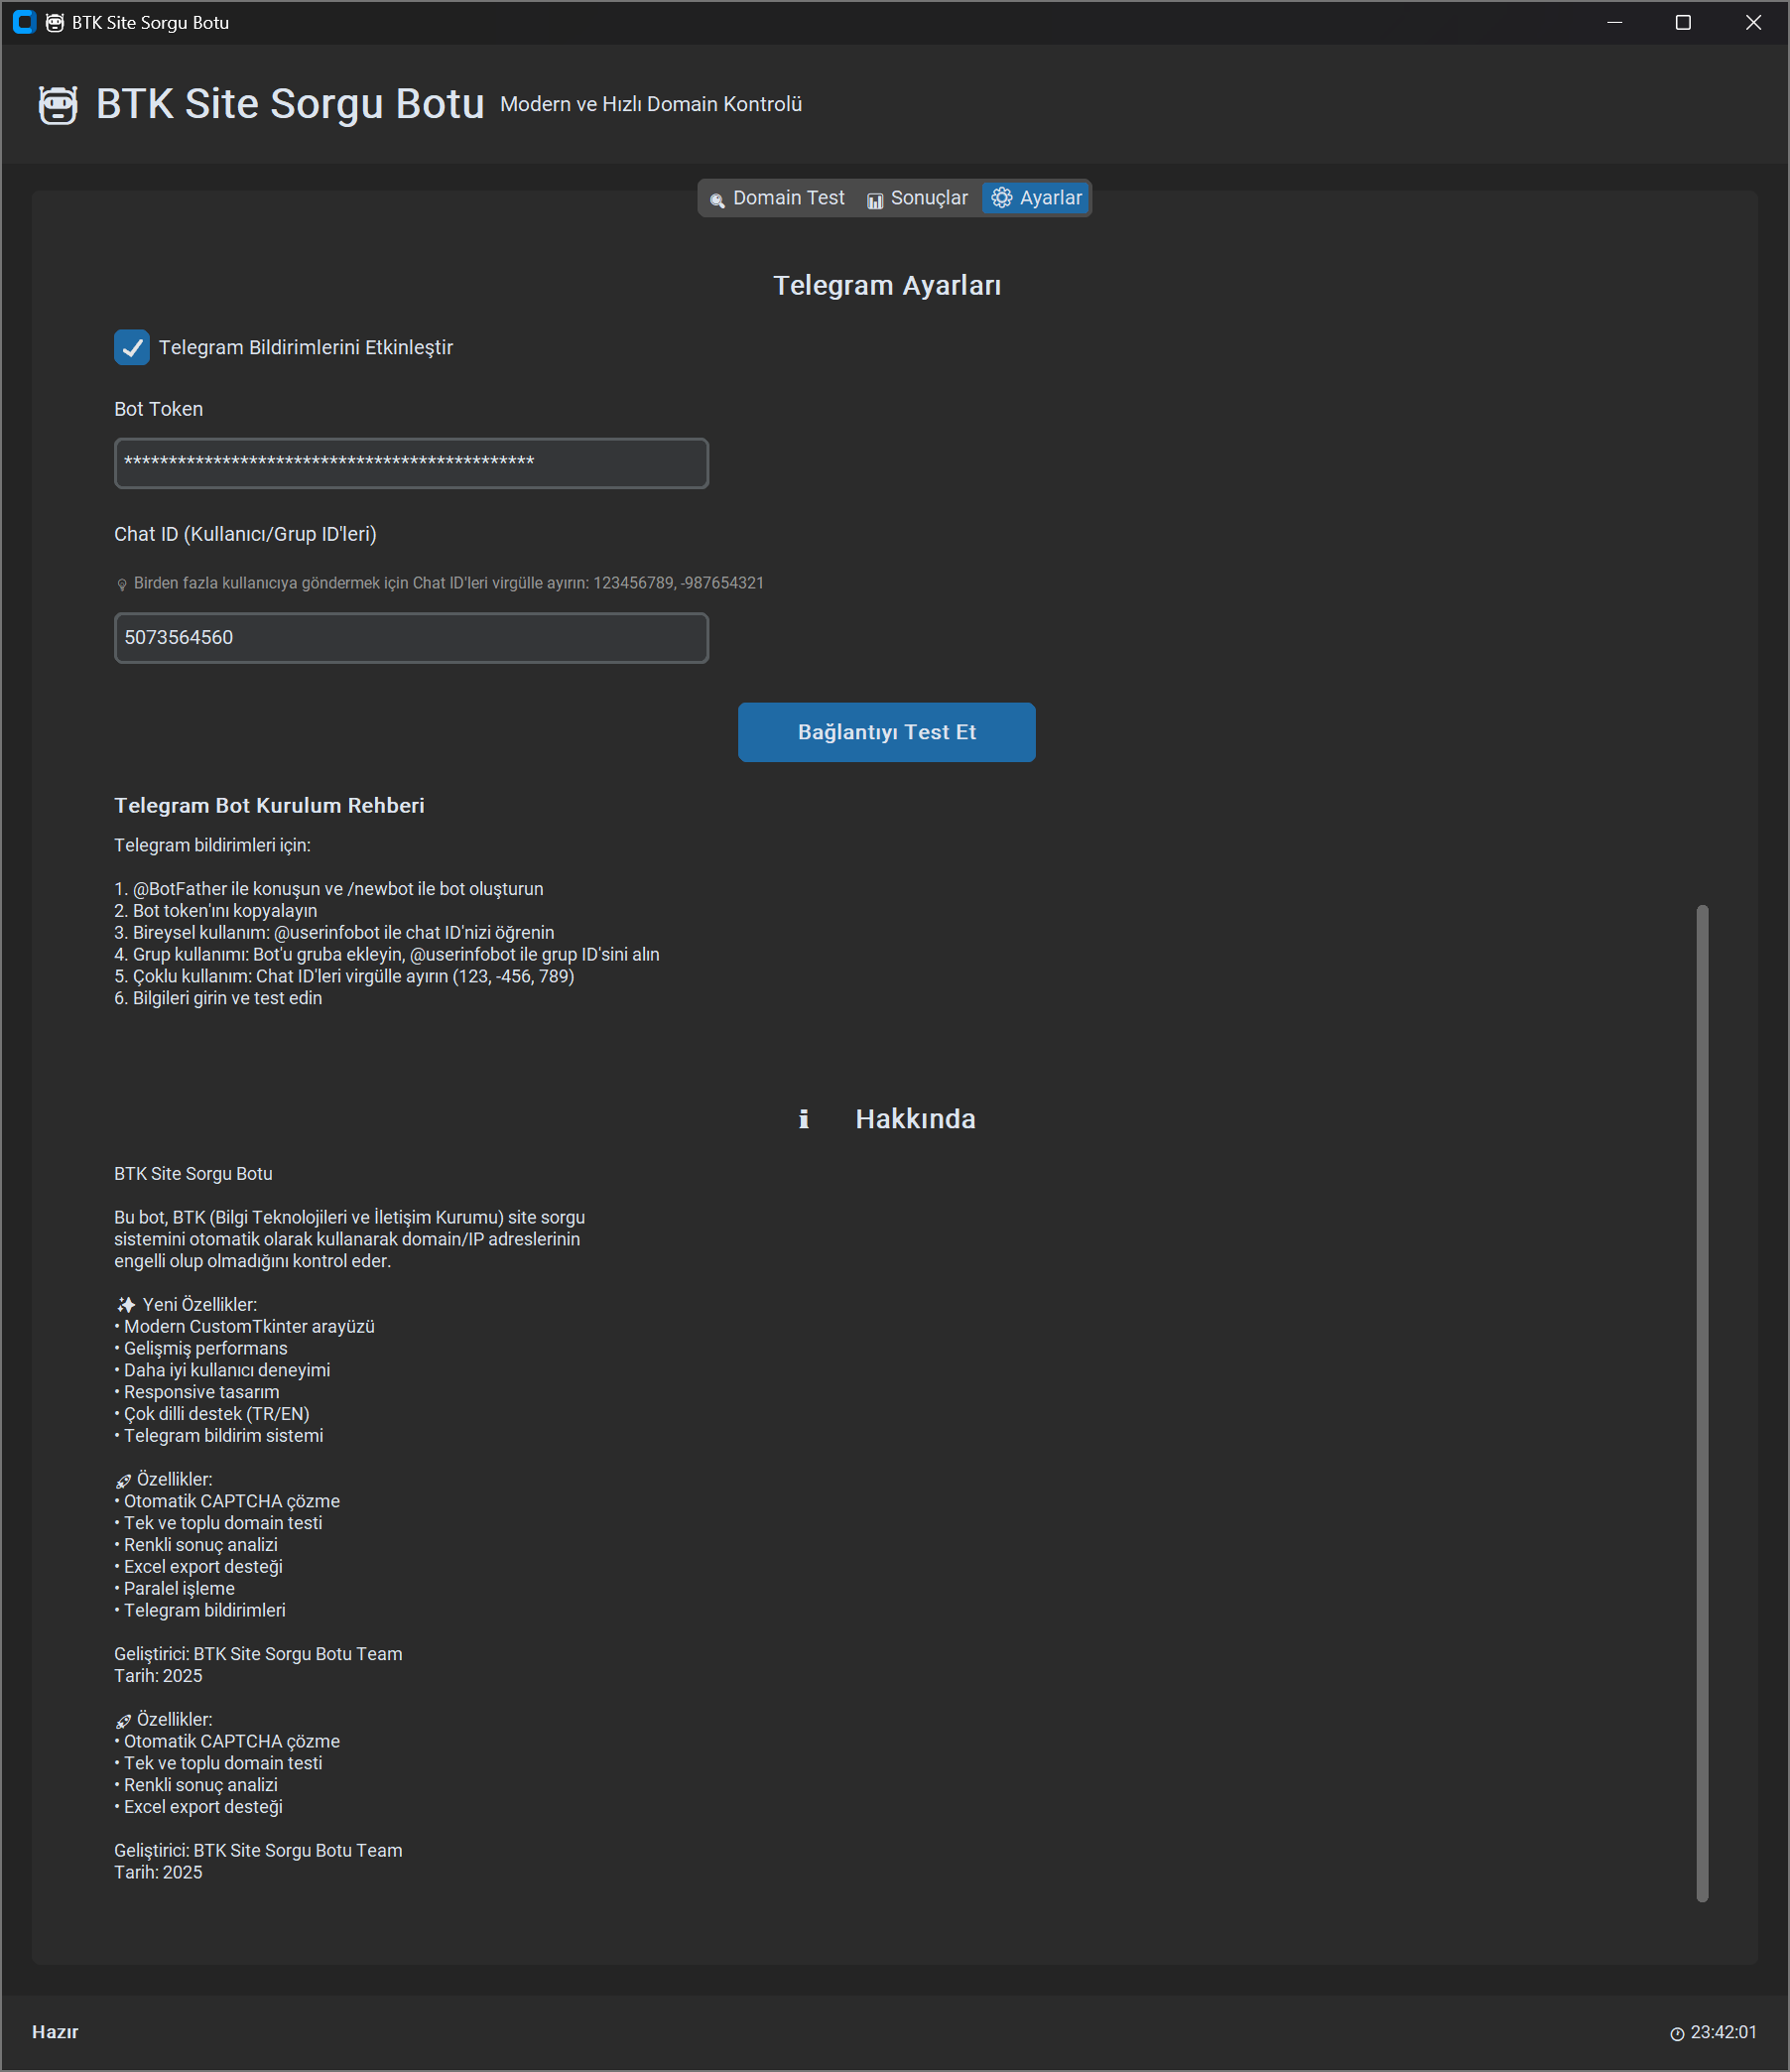The image size is (1790, 2072).
Task: Click the Chat ID (Kullanıcı/Grup ID'leri) label
Action: coord(245,534)
